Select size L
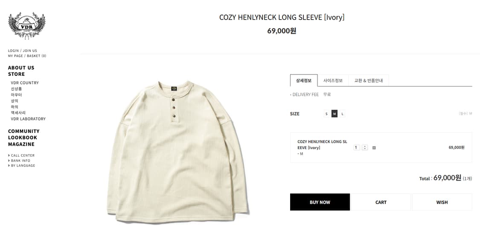 [x=342, y=114]
